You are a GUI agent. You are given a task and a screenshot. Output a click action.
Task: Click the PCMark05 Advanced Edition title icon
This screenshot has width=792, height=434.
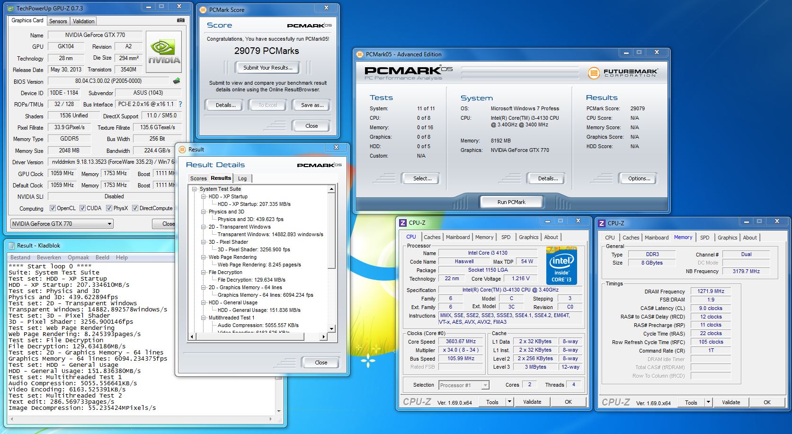[360, 54]
